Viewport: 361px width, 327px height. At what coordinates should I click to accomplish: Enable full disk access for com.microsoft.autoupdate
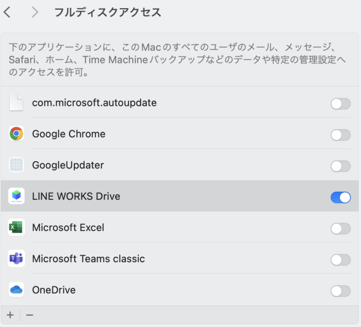tap(340, 104)
